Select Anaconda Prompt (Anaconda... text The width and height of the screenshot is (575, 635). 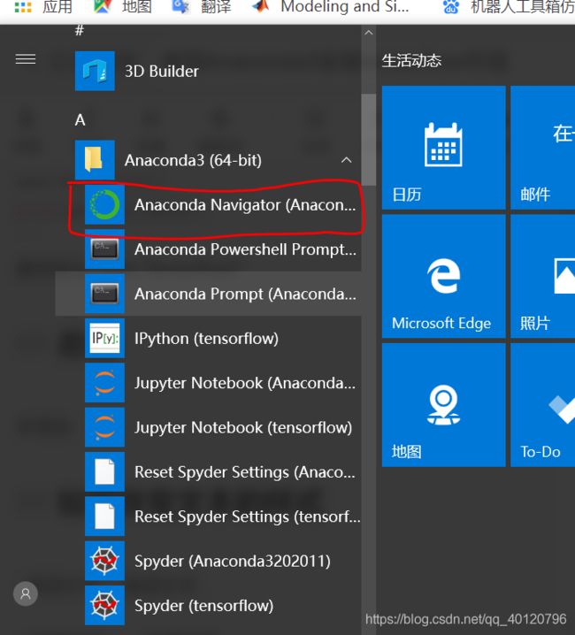click(246, 294)
